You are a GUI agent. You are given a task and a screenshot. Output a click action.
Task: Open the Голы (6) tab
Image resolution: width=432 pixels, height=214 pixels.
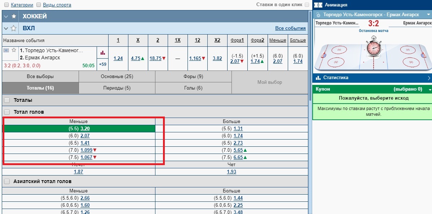[193, 88]
